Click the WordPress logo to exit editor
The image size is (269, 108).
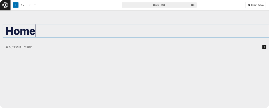(5, 5)
